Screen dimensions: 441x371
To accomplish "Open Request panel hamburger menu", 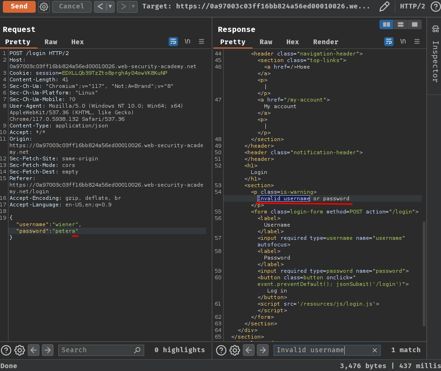I will [201, 41].
